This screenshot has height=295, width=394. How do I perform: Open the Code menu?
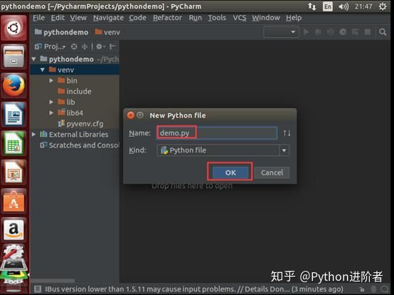tap(137, 18)
